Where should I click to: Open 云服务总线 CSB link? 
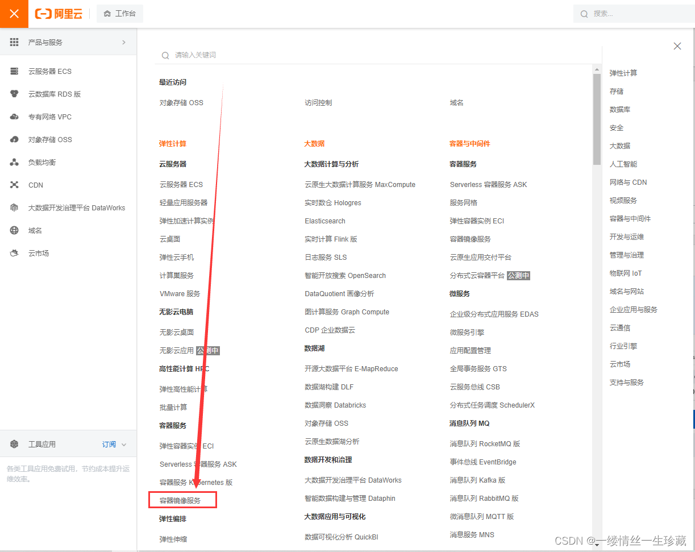475,387
